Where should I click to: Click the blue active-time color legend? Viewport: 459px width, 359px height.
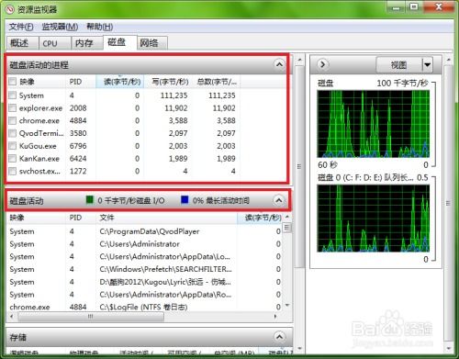185,199
